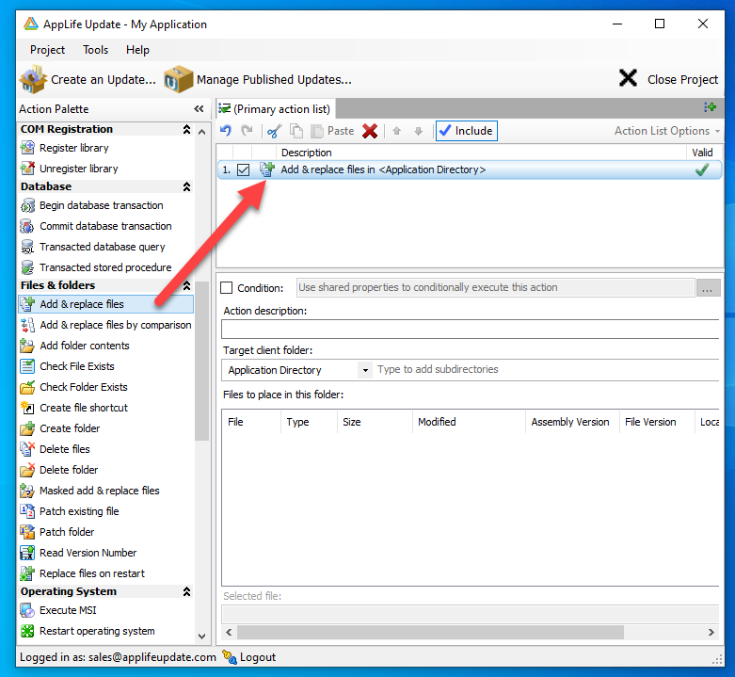Screen dimensions: 735x677
Task: Select the Add & replace files palette icon
Action: (27, 304)
